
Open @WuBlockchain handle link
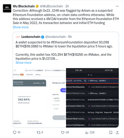(51, 6)
